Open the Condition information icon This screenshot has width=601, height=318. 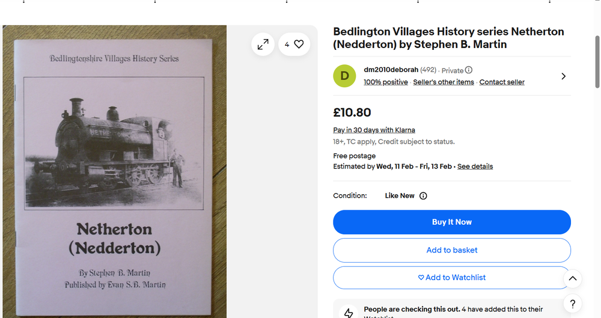click(x=423, y=196)
